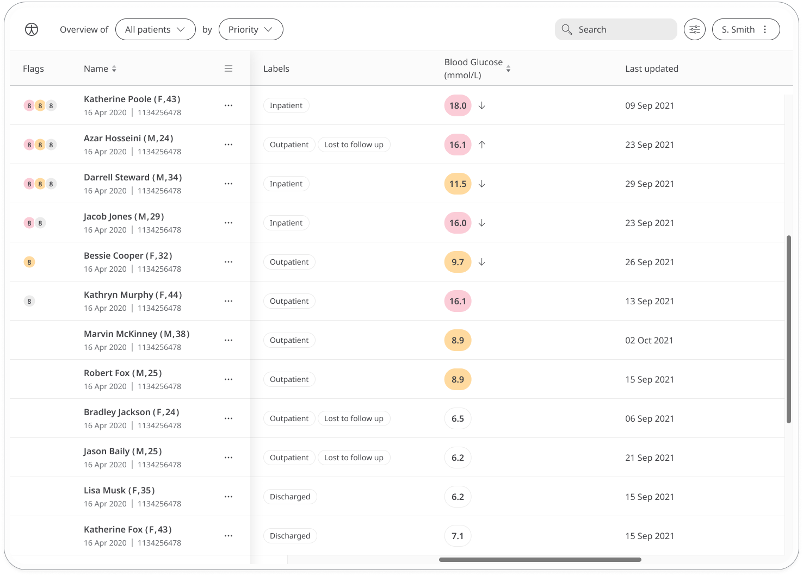This screenshot has height=576, width=803.
Task: Click the 6.5 glucose value
Action: tap(458, 418)
